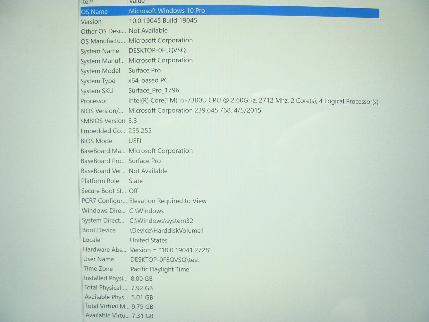Image resolution: width=429 pixels, height=322 pixels.
Task: Click the Processor i5-7300U row
Action: [230, 101]
